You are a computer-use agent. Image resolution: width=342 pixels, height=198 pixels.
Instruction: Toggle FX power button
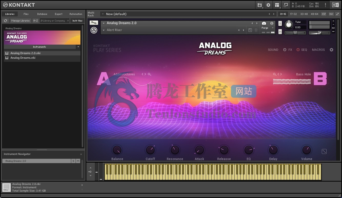click(285, 50)
